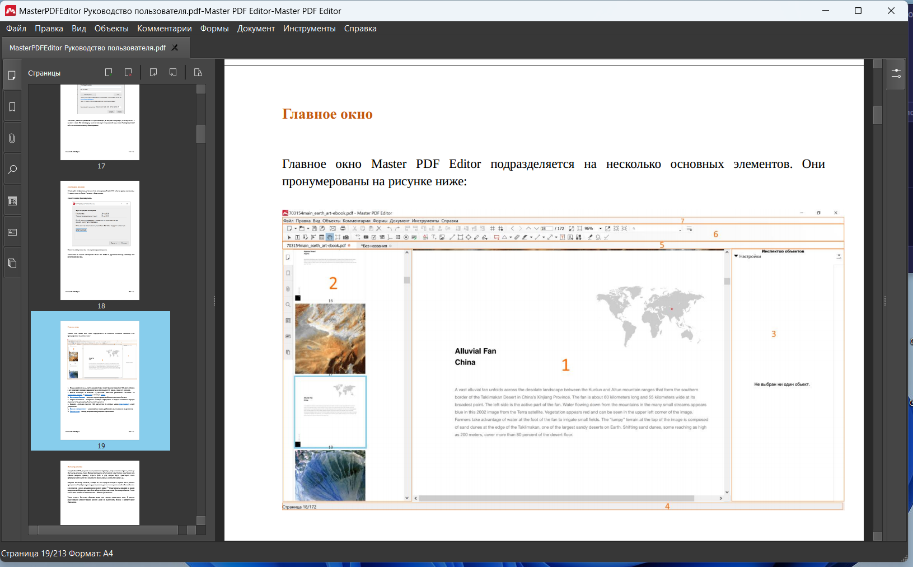
Task: Open the Search magnifier panel
Action: pos(12,170)
